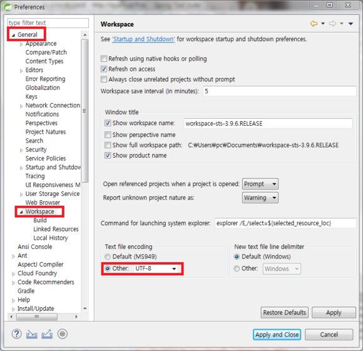Toggle Show workspace name checkbox
Screen dimensions: 363x351
[108, 123]
